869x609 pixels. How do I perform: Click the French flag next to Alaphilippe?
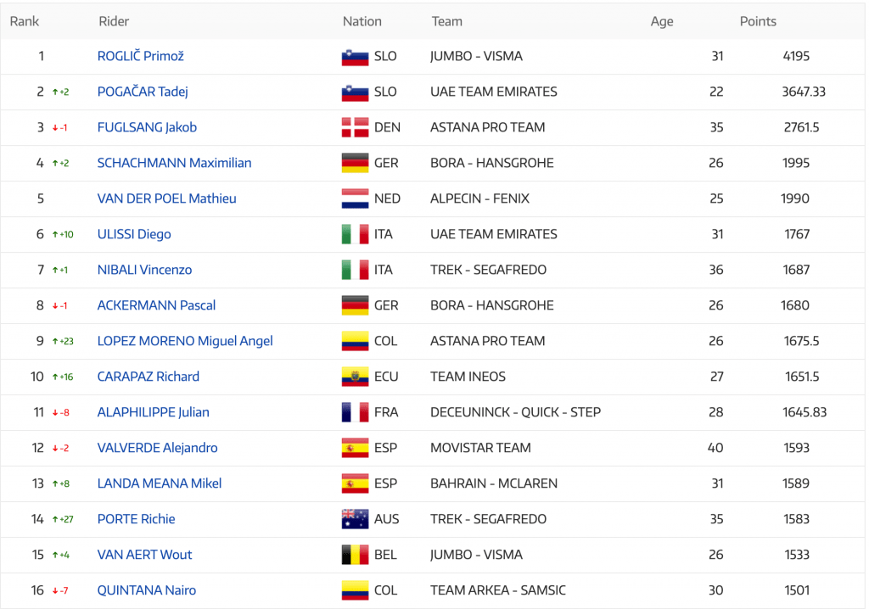click(355, 412)
